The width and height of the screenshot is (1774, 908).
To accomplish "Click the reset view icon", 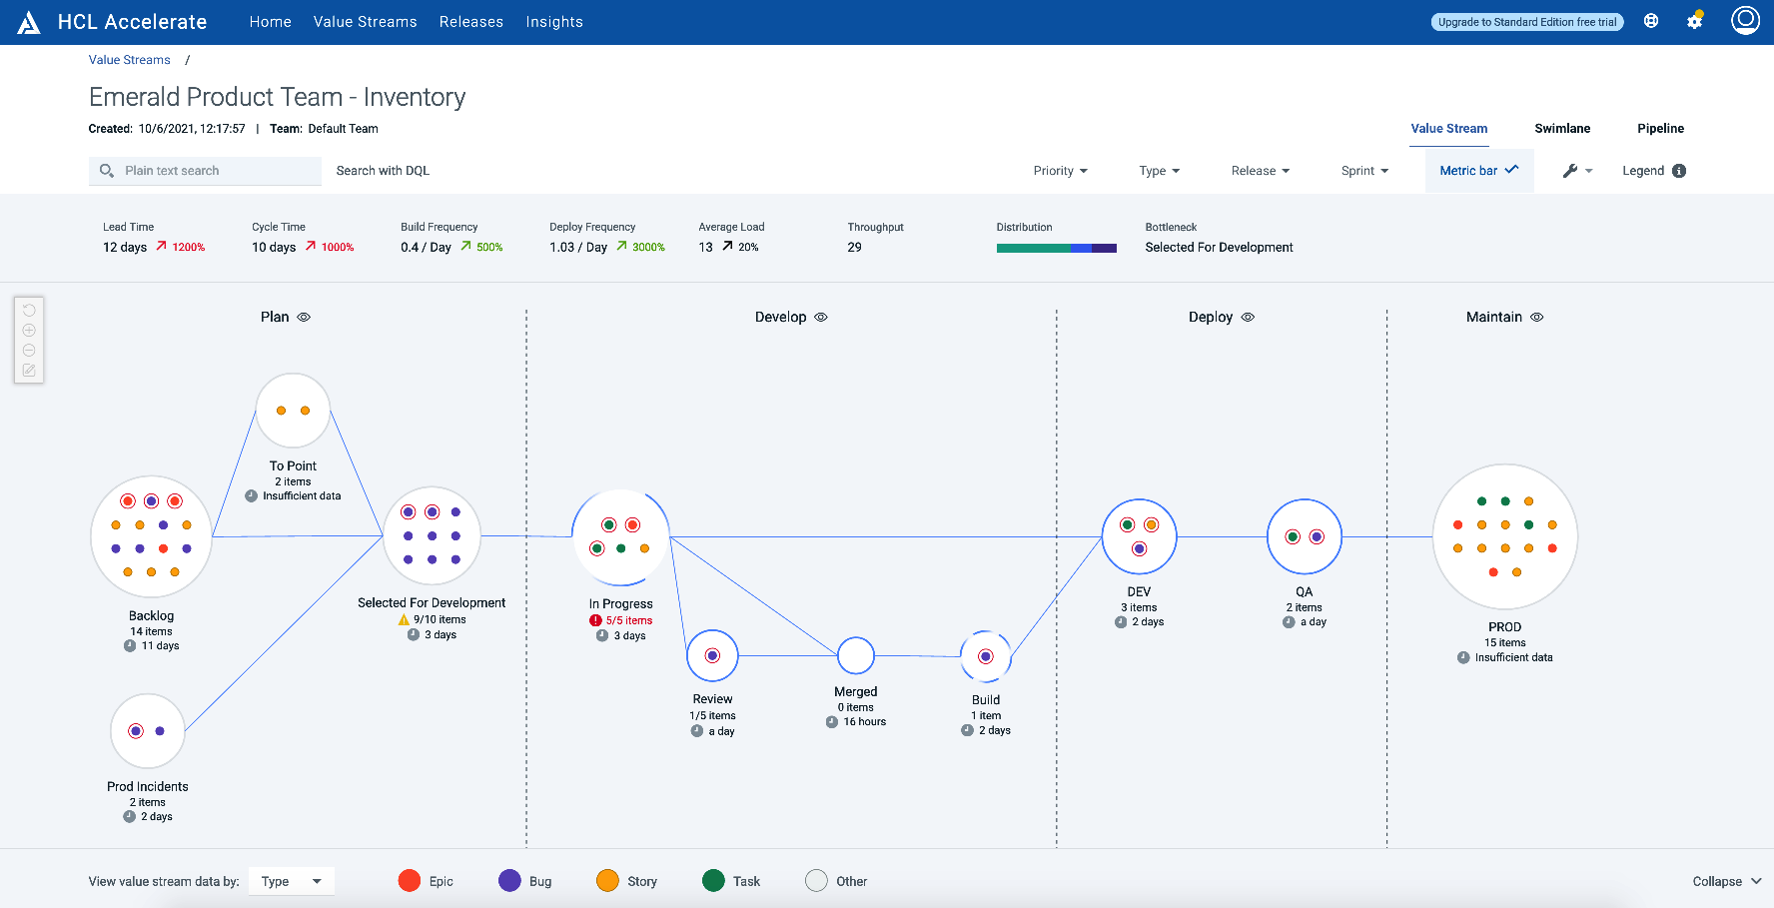I will pos(29,311).
